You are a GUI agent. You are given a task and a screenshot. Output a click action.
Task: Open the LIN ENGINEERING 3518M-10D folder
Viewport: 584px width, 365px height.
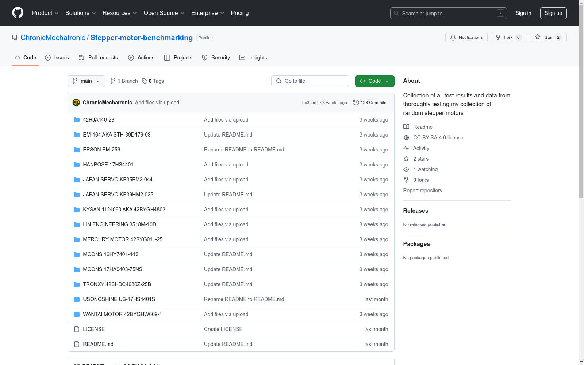pos(120,224)
